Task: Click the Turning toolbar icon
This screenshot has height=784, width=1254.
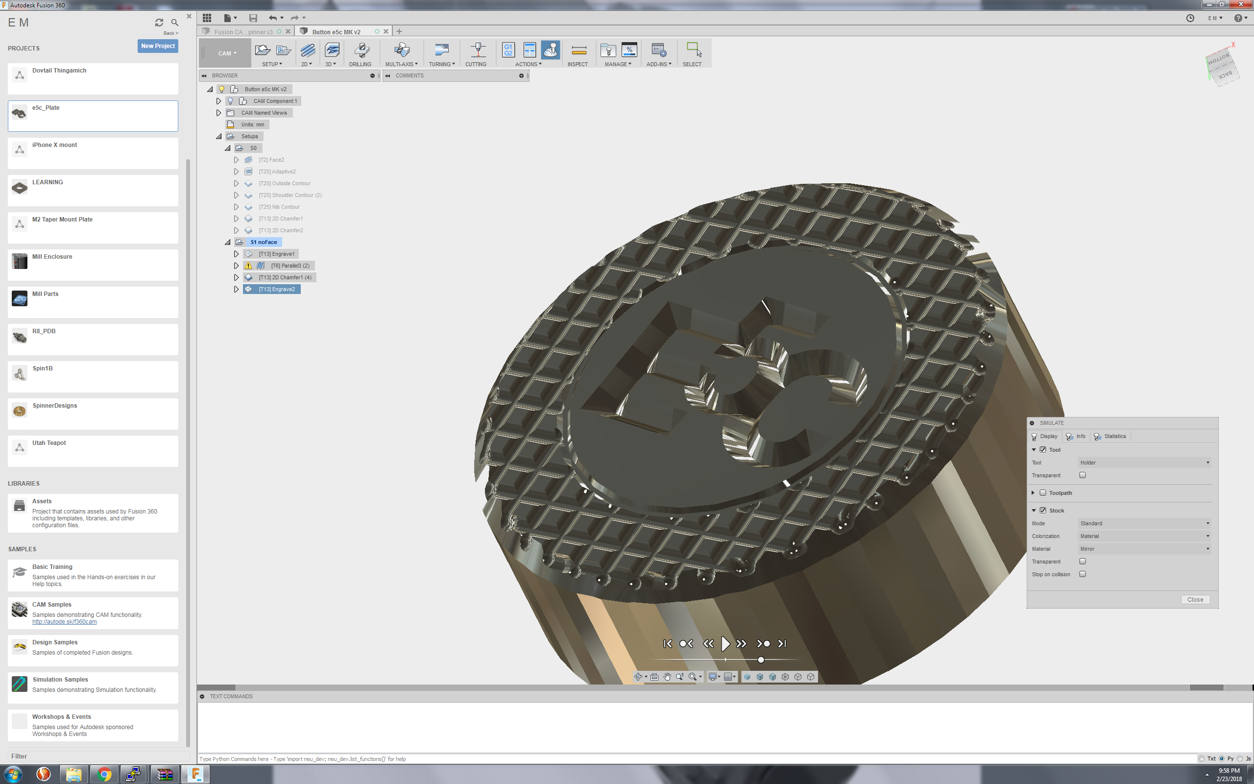Action: (x=441, y=50)
